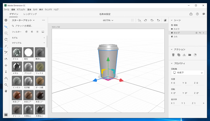Screen dimensions: 210x121
Task: Switch to the デザイン tab
Action: [x=14, y=14]
